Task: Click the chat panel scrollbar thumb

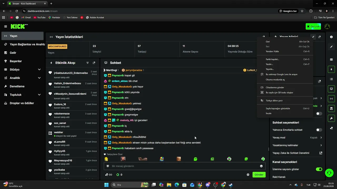Action: point(268,149)
